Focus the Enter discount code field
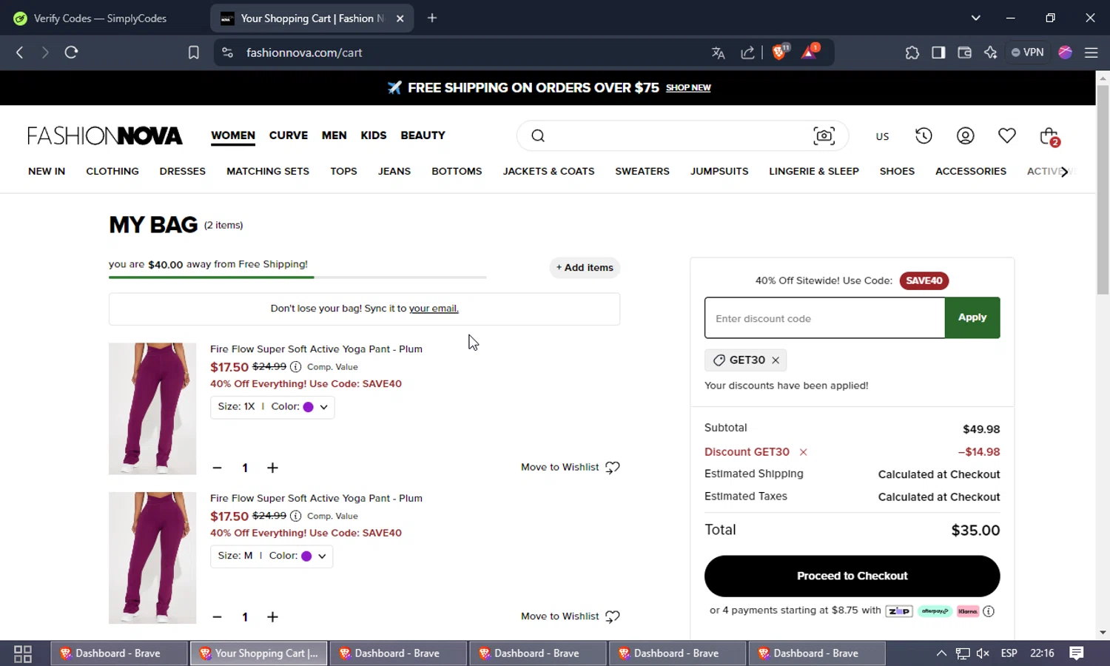The width and height of the screenshot is (1110, 666). click(x=825, y=318)
